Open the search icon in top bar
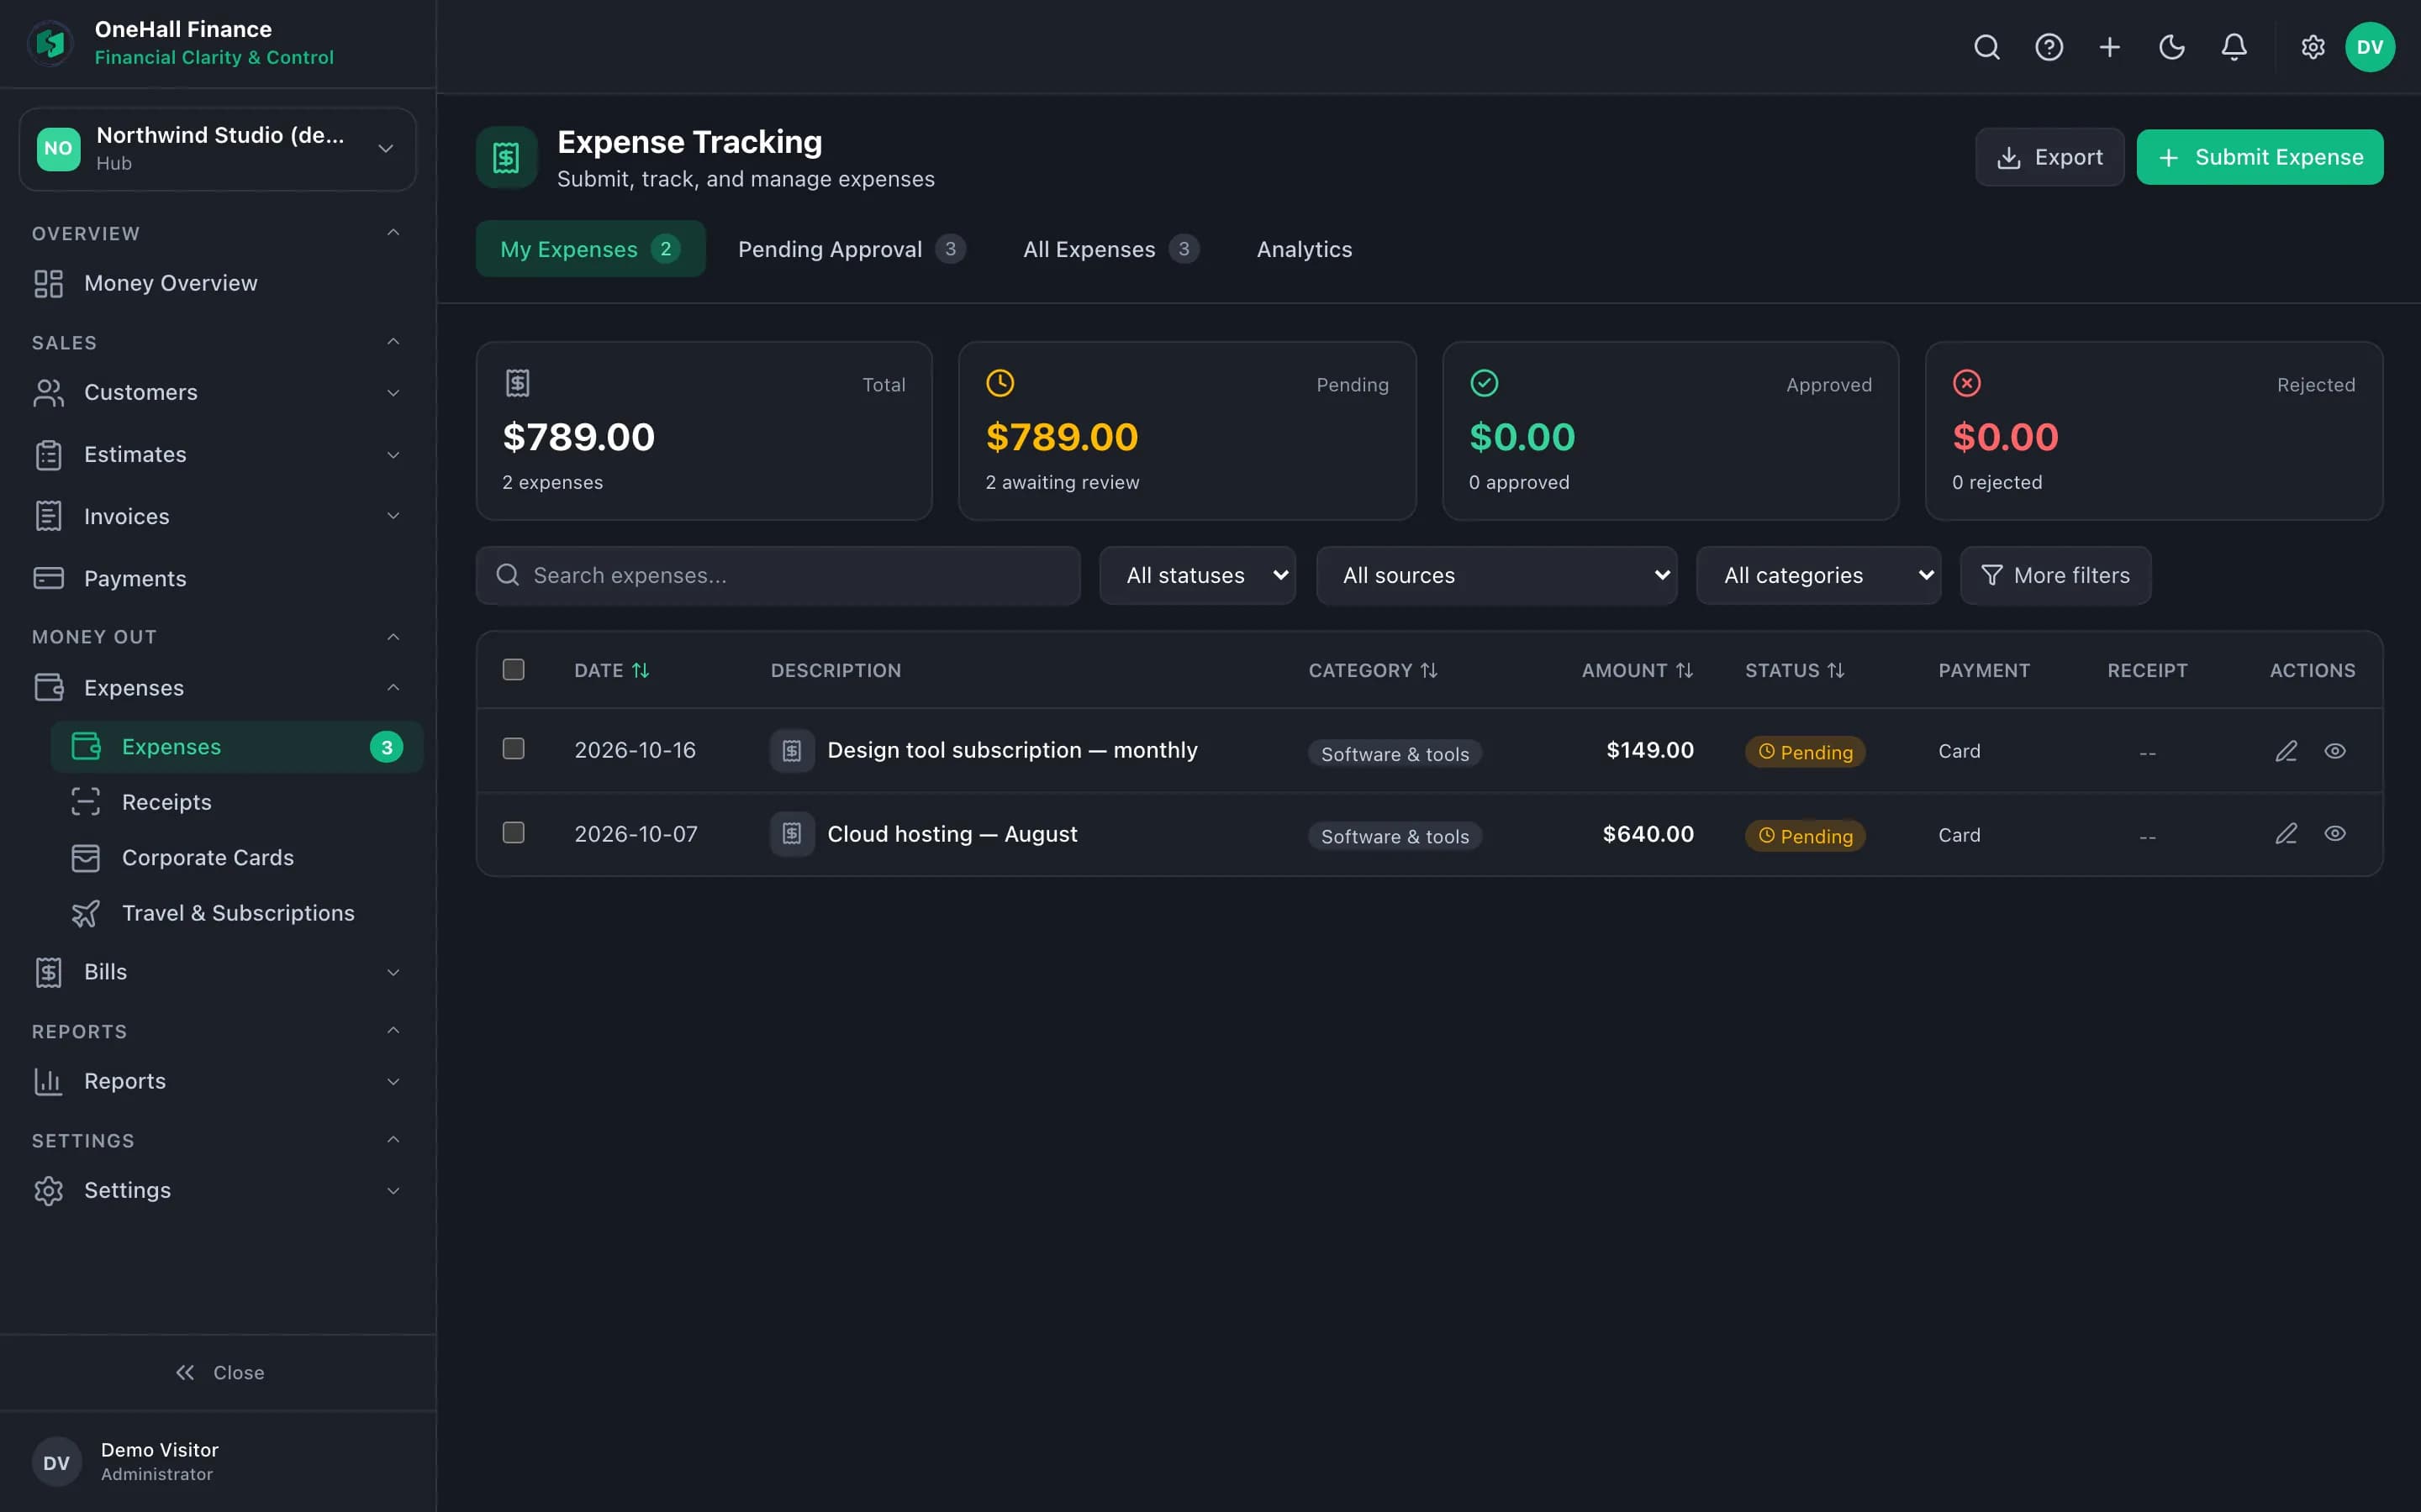Viewport: 2421px width, 1512px height. [x=1987, y=47]
